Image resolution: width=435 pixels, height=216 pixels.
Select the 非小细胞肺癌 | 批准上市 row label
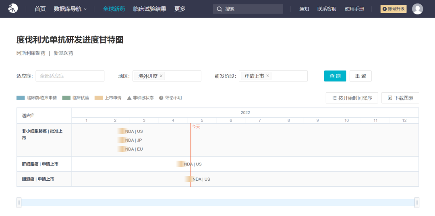(x=42, y=134)
